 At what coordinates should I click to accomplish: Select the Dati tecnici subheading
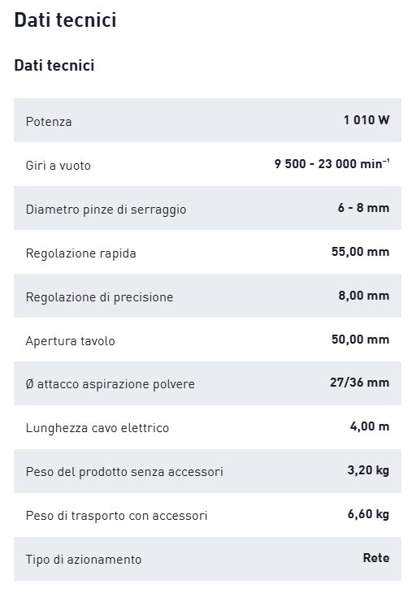click(54, 66)
